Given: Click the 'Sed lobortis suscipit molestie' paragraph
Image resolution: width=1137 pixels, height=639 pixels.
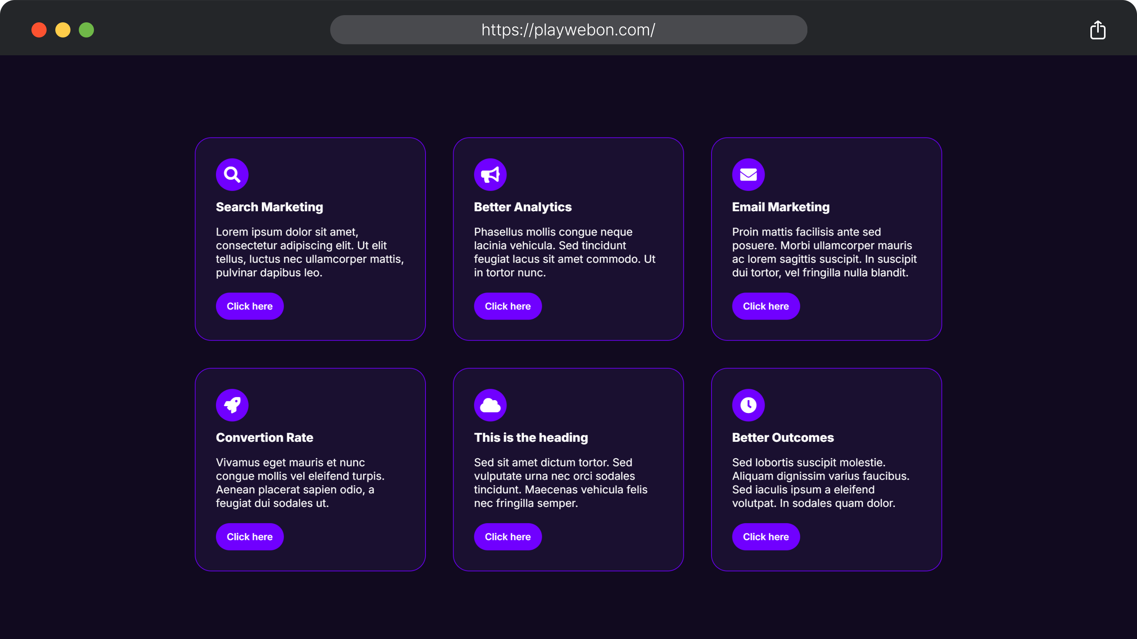Looking at the screenshot, I should pyautogui.click(x=821, y=483).
